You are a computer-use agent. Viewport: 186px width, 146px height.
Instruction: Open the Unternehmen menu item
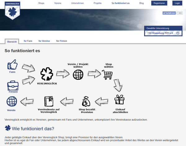[x=77, y=3]
